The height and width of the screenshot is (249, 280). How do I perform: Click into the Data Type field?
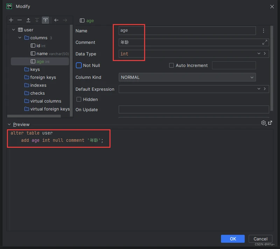click(194, 54)
